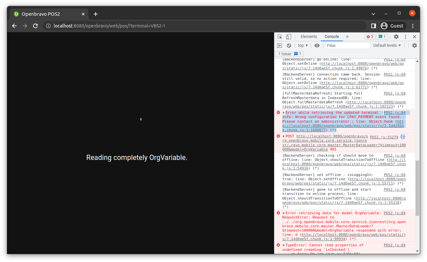Open DevTools settings gear
Viewport: 427px width, 262px height.
point(396,37)
